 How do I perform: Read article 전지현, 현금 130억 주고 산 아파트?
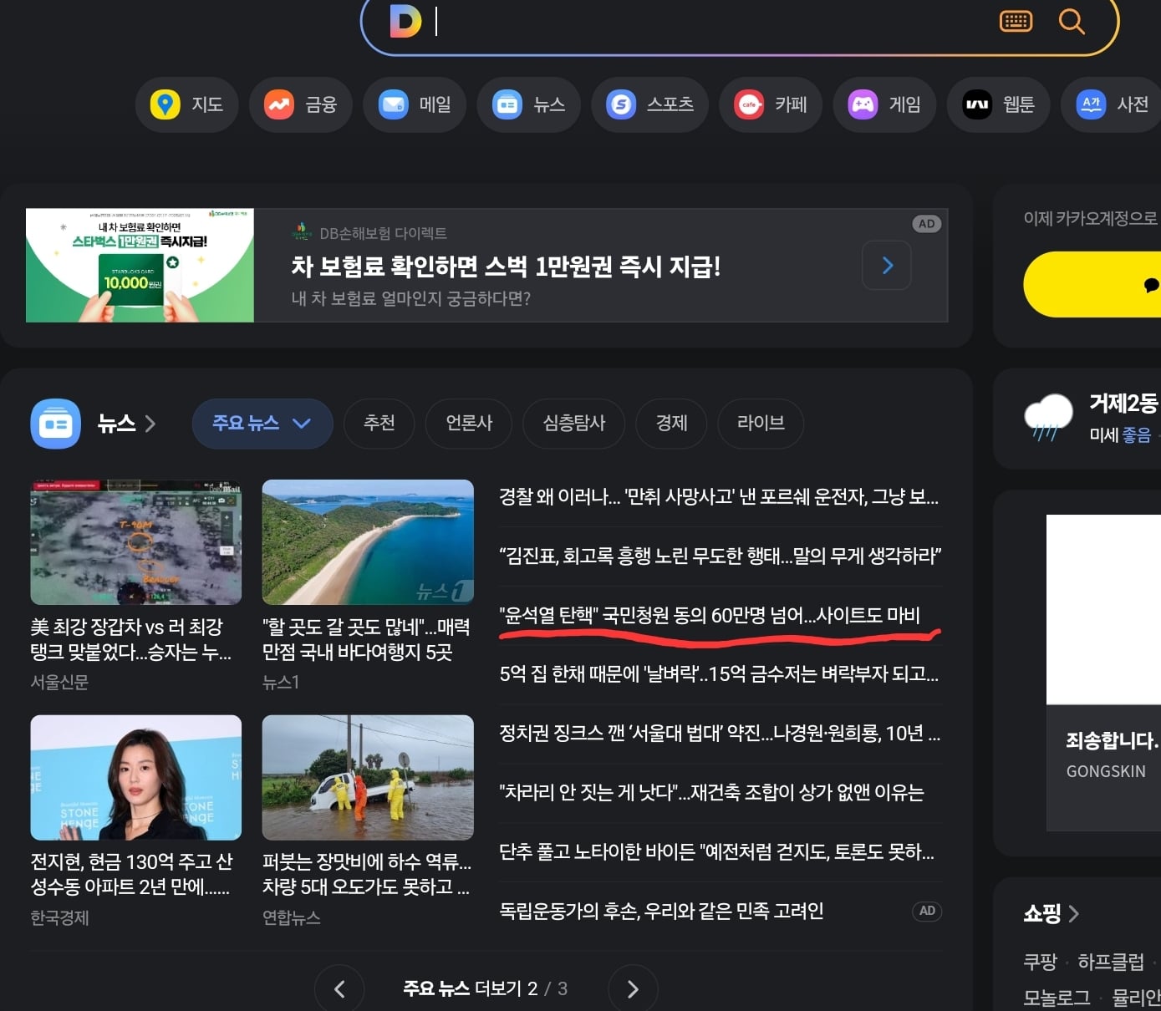click(132, 874)
